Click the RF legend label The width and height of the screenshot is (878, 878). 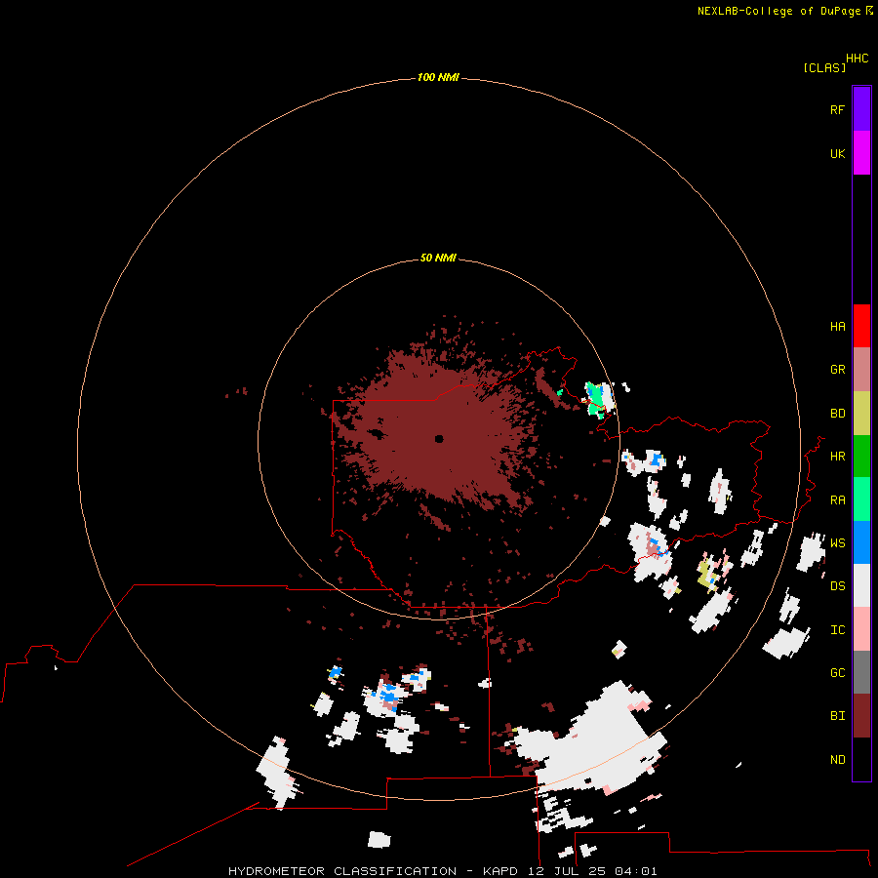[837, 110]
